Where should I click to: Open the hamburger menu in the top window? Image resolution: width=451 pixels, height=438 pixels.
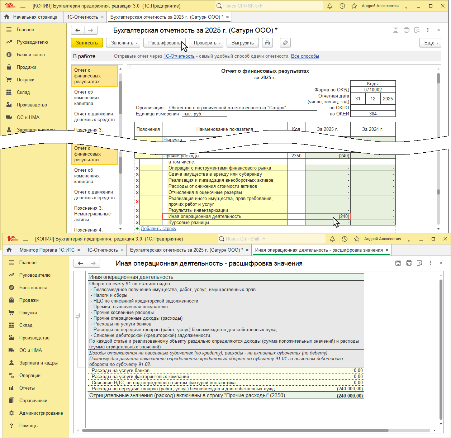[23, 6]
